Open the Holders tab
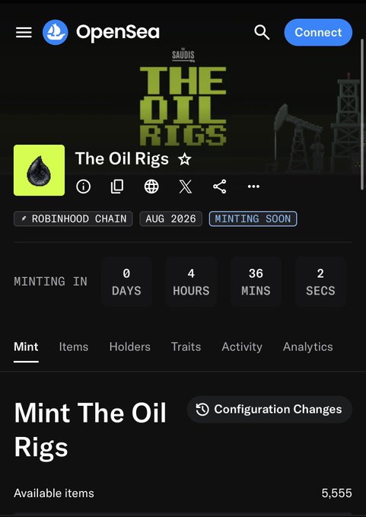 point(130,347)
